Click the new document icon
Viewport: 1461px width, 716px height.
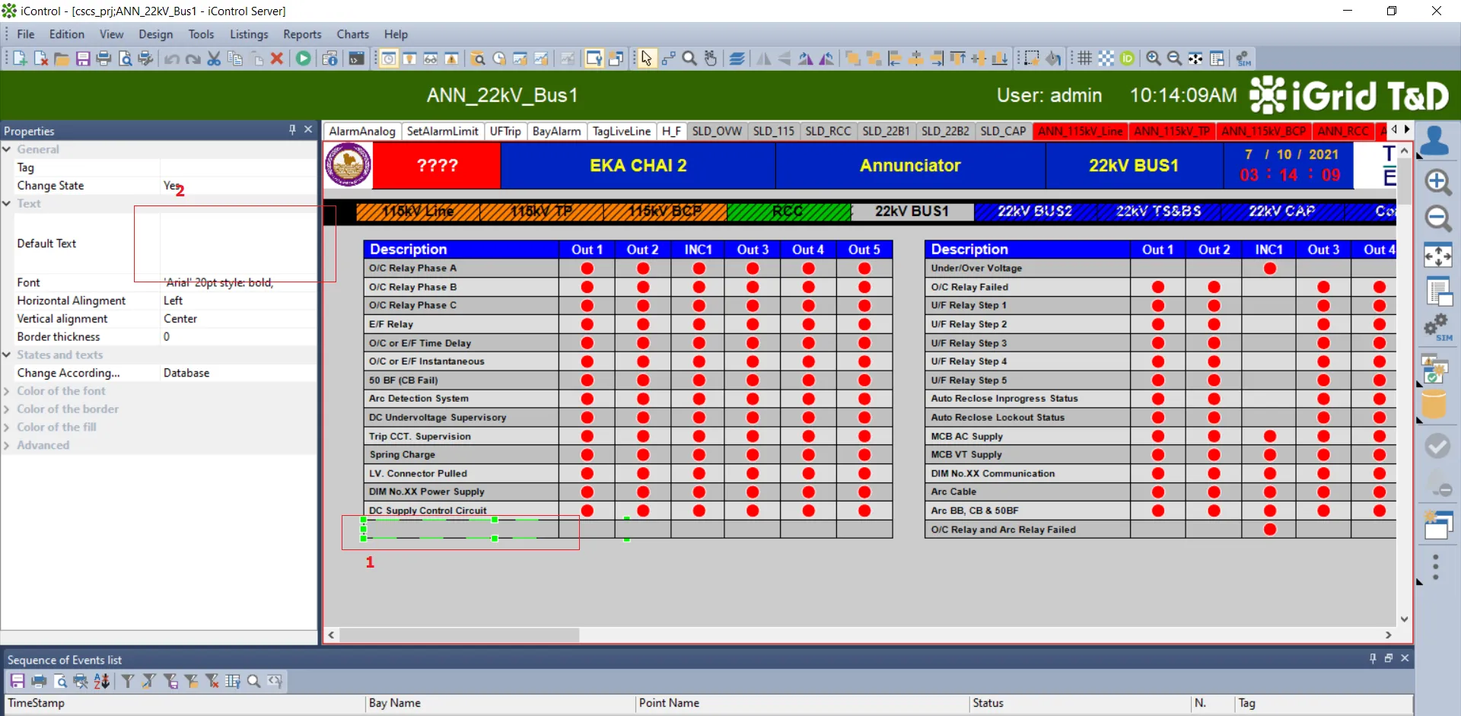click(20, 59)
